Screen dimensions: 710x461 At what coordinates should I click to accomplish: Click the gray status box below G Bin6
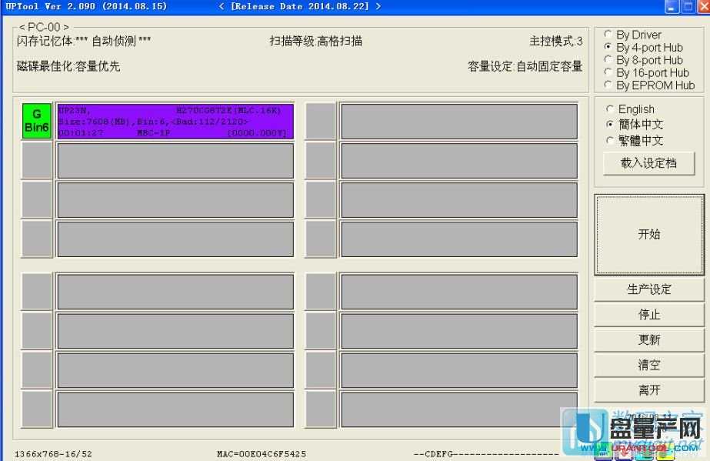click(x=36, y=160)
